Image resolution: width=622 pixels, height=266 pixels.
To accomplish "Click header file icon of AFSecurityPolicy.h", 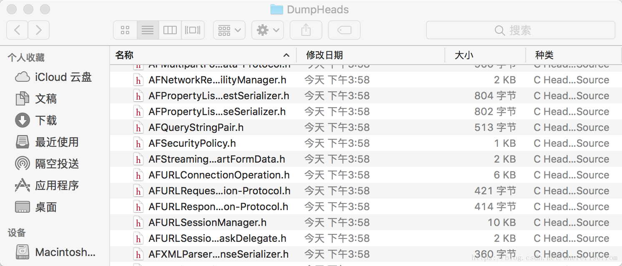I will [138, 143].
